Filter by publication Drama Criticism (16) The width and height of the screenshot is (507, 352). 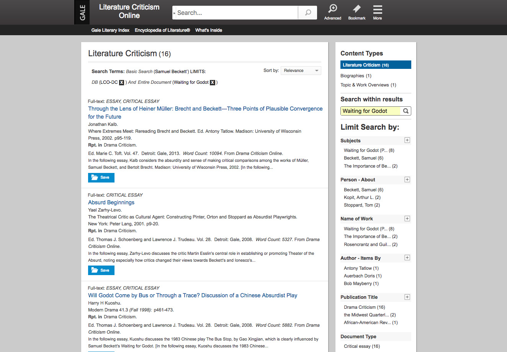pos(365,307)
